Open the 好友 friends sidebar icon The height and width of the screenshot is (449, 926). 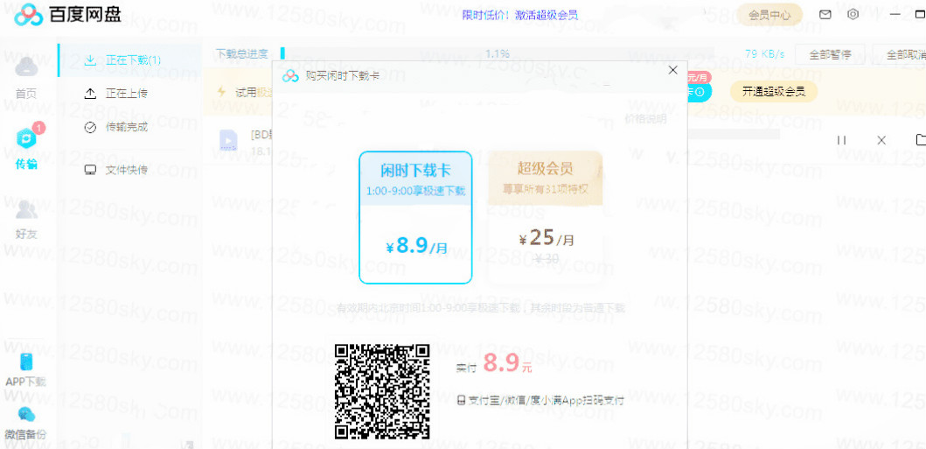(x=26, y=210)
